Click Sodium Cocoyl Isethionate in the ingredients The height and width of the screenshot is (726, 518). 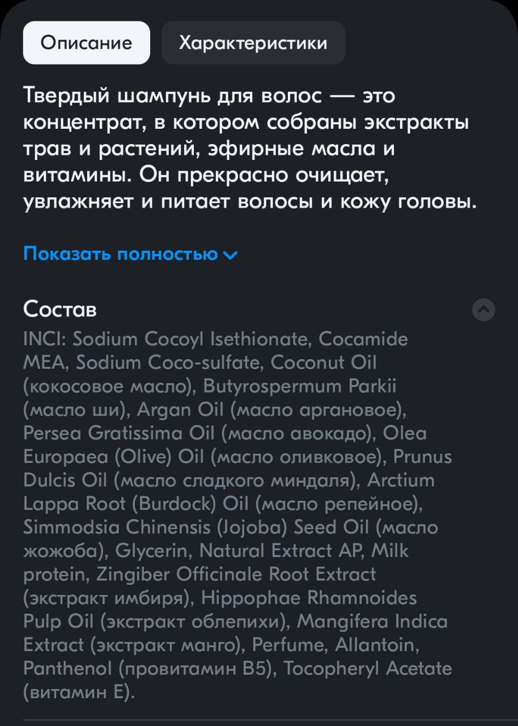pyautogui.click(x=190, y=340)
